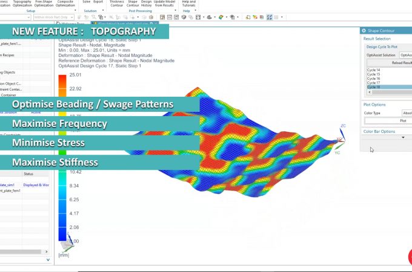Click the left panel's horizontal scrollbar right arrow

point(46,251)
